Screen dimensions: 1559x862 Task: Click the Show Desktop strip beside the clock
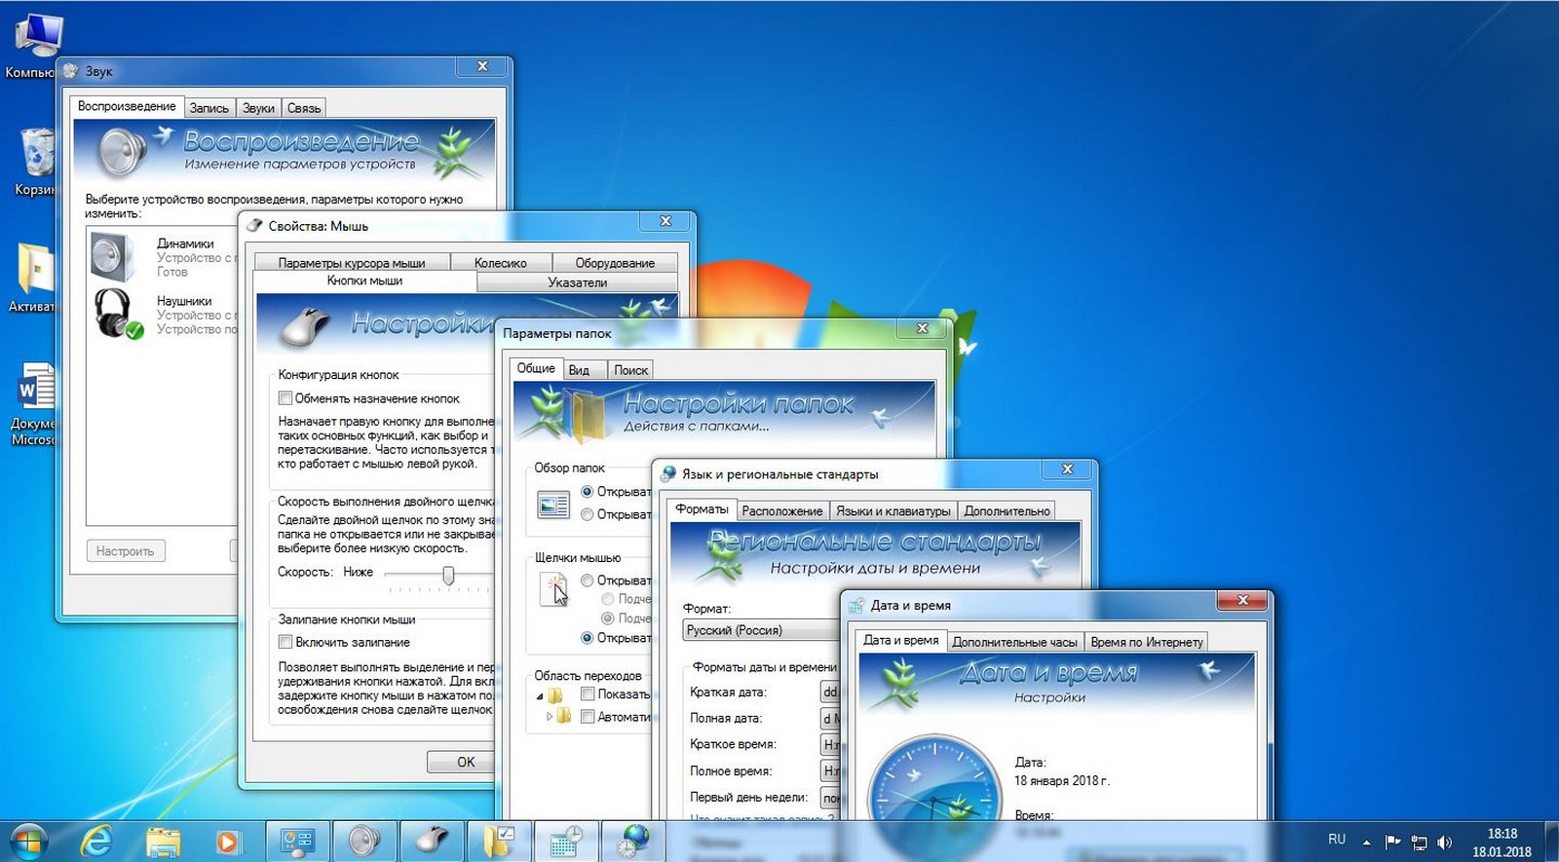point(1552,842)
